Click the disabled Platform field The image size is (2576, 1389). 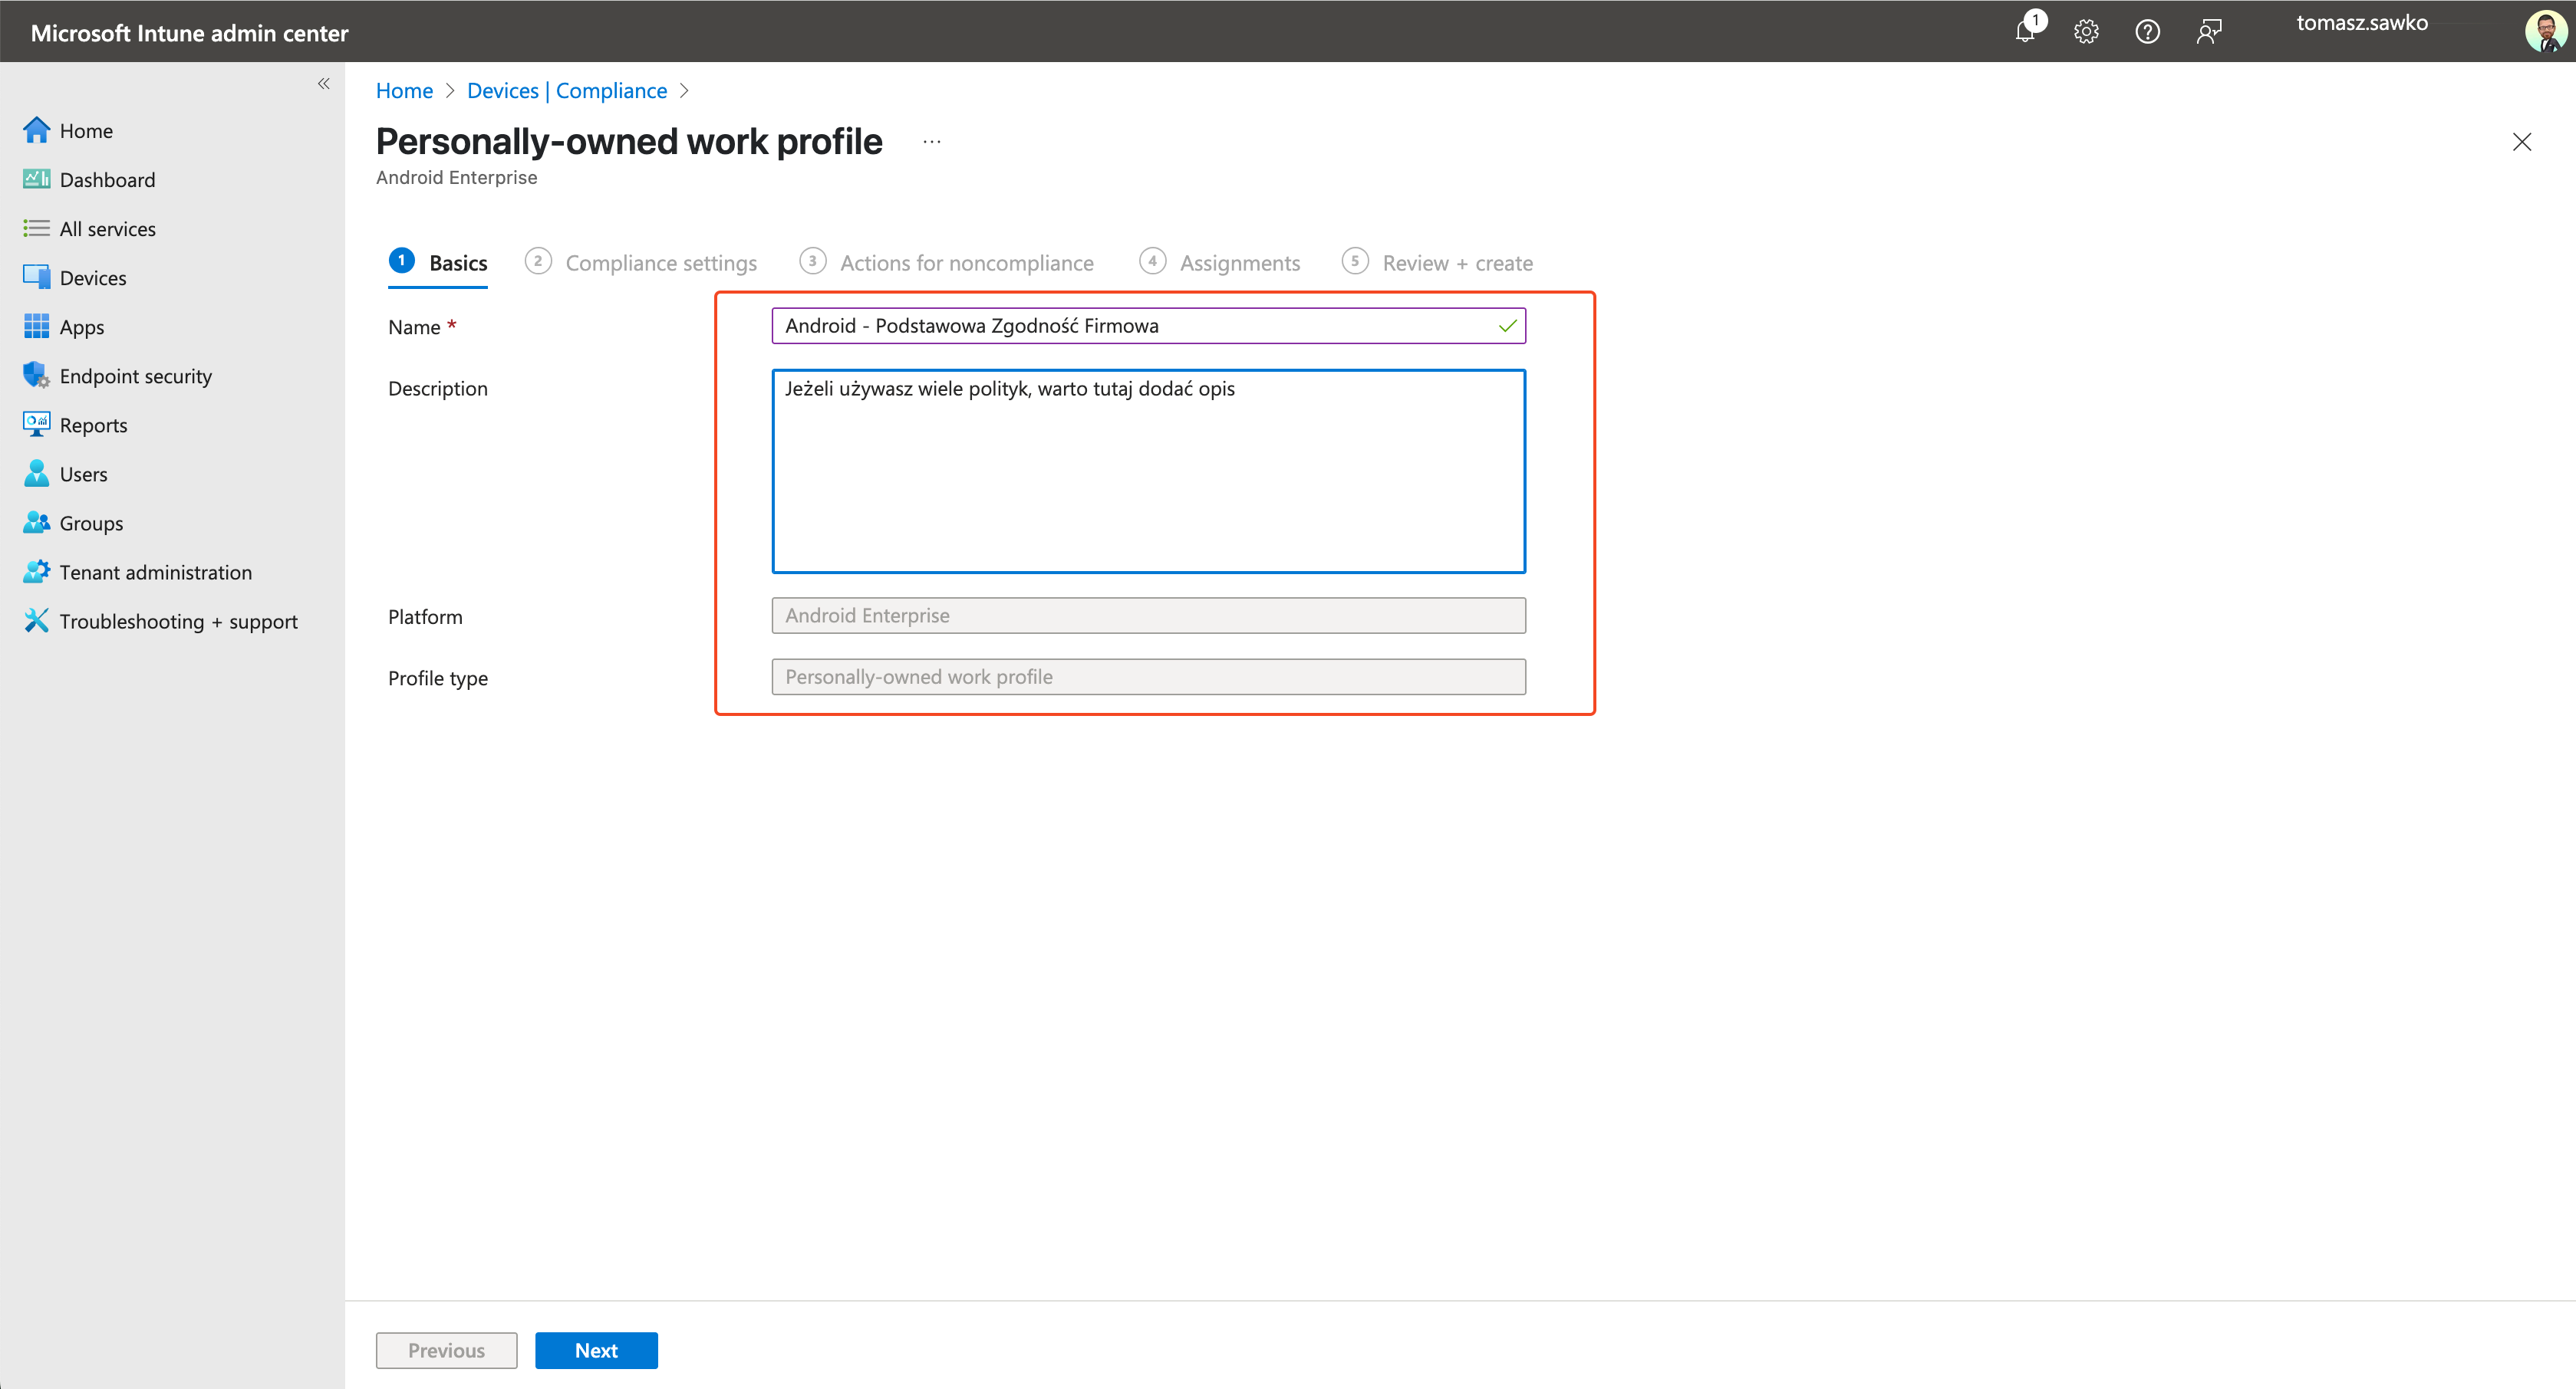coord(1148,616)
